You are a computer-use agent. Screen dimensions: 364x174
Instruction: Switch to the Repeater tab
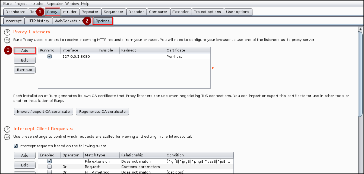pos(90,12)
